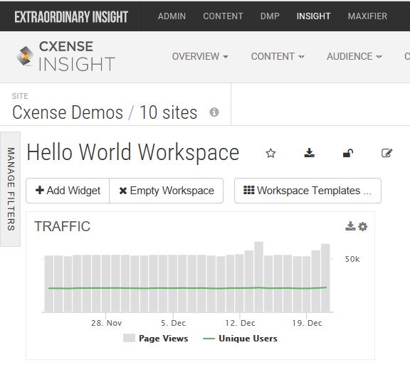Download the Traffic widget data
The height and width of the screenshot is (377, 410).
350,226
